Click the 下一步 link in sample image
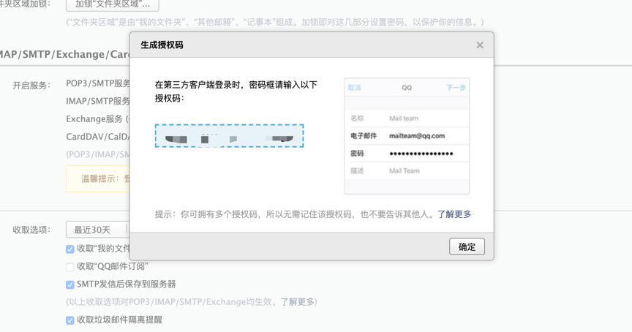 click(x=456, y=88)
